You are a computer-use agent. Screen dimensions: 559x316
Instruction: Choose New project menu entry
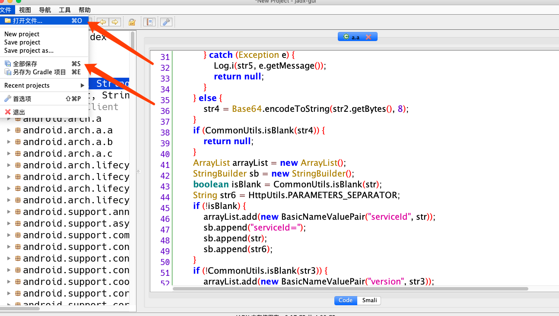pos(44,34)
